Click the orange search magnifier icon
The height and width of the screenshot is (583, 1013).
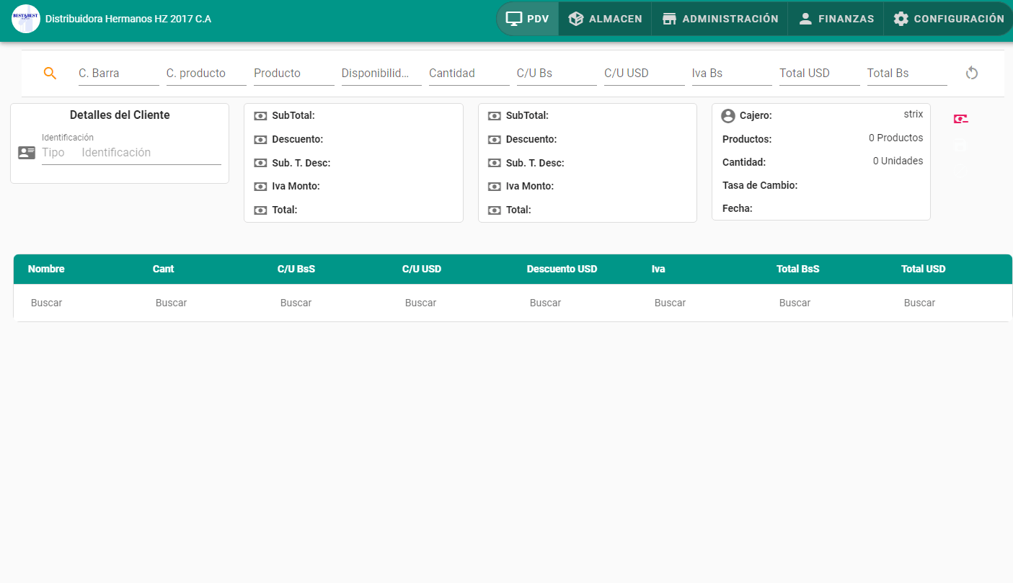pos(50,73)
